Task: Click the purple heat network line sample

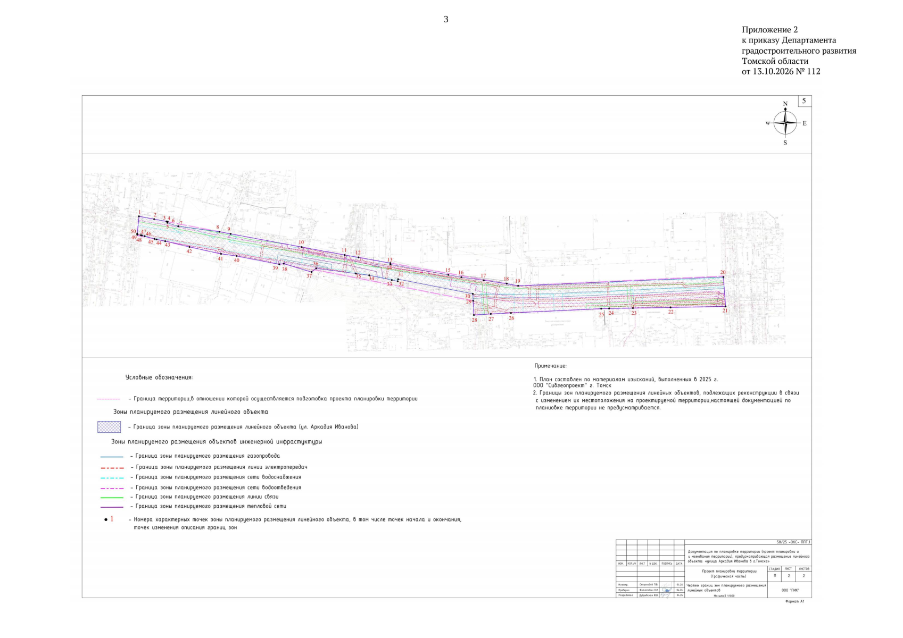Action: pyautogui.click(x=112, y=507)
